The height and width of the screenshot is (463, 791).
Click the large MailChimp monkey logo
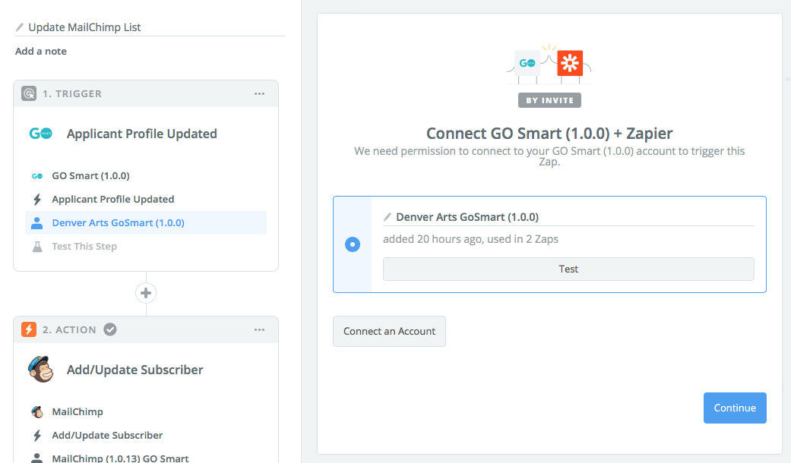pyautogui.click(x=41, y=370)
